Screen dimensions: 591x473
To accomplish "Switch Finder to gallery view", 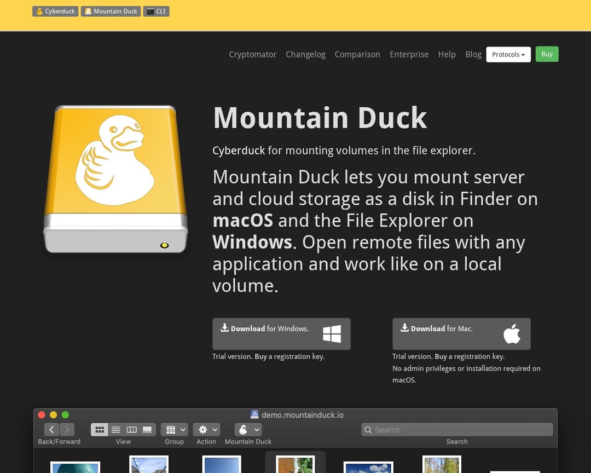I will (147, 430).
